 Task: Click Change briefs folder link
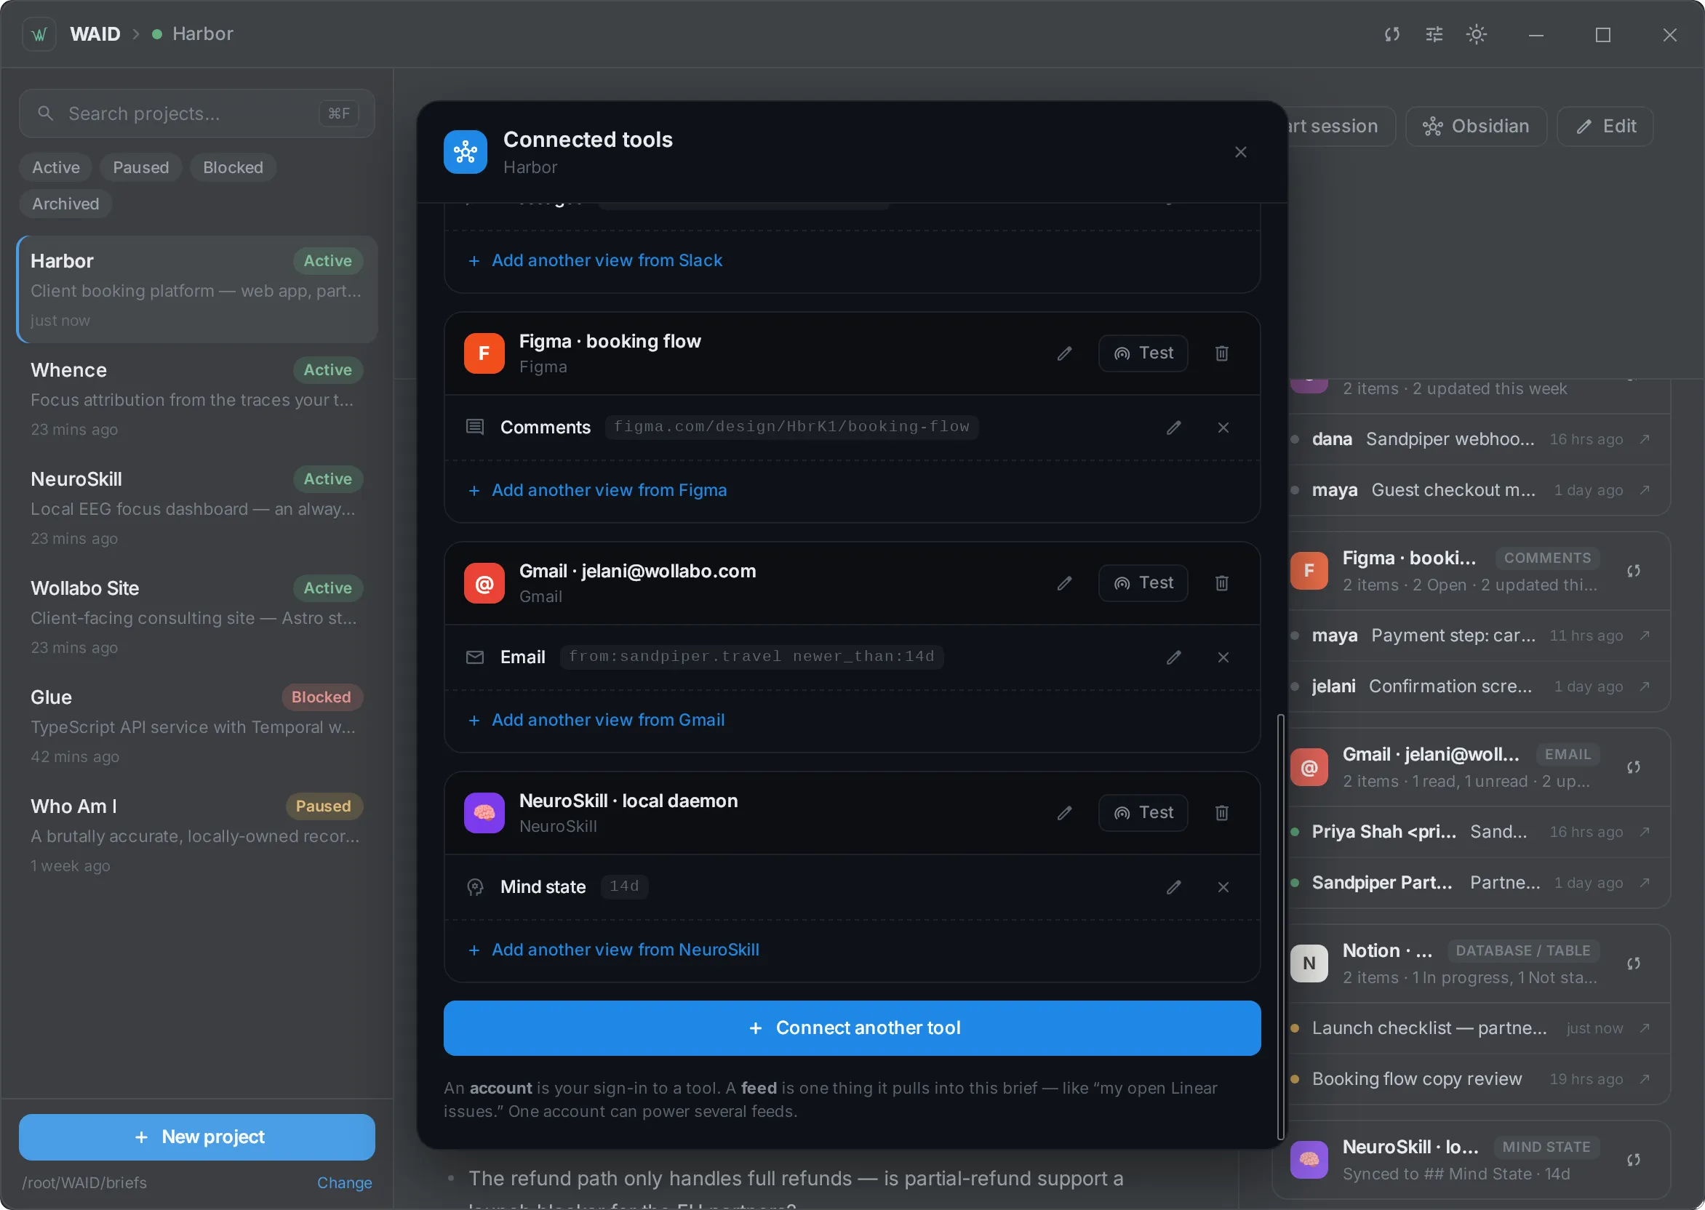pyautogui.click(x=344, y=1183)
